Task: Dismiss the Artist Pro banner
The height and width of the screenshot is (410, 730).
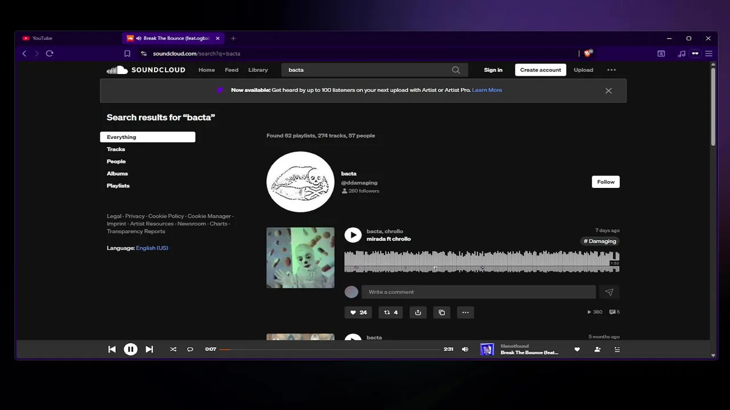Action: 609,91
